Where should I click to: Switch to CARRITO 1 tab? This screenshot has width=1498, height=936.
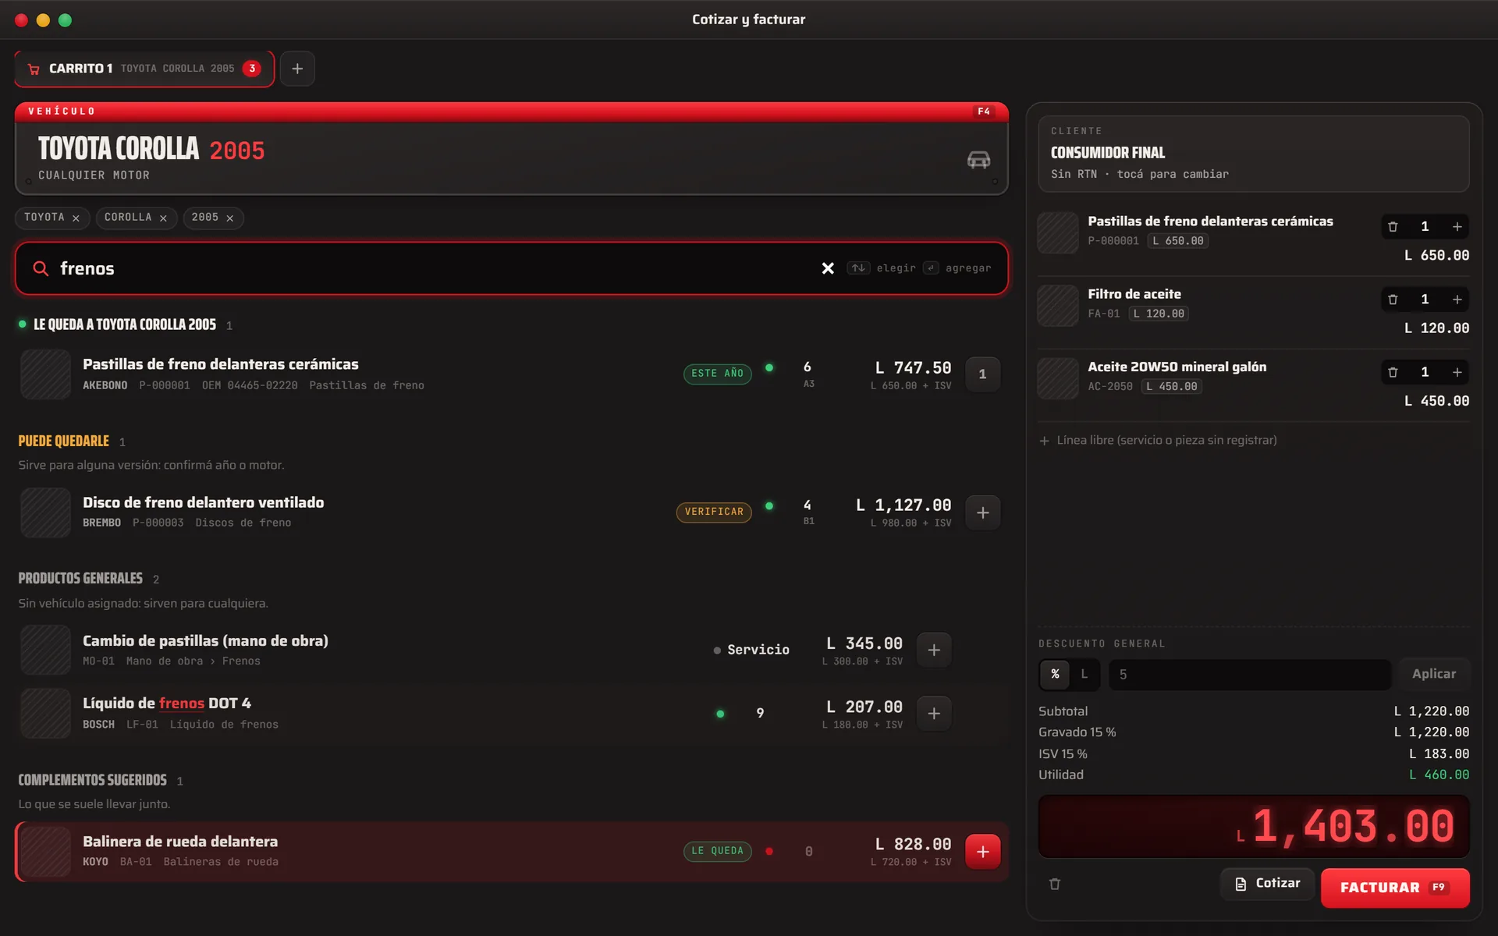pos(144,69)
